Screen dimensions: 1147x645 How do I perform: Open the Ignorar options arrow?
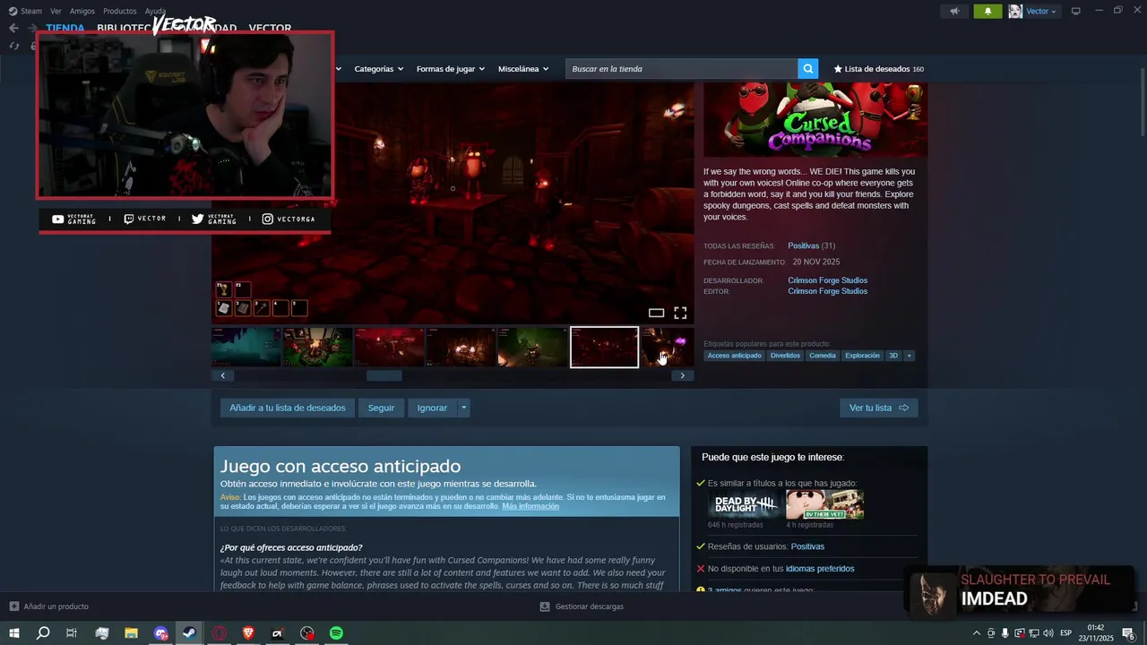click(x=463, y=408)
